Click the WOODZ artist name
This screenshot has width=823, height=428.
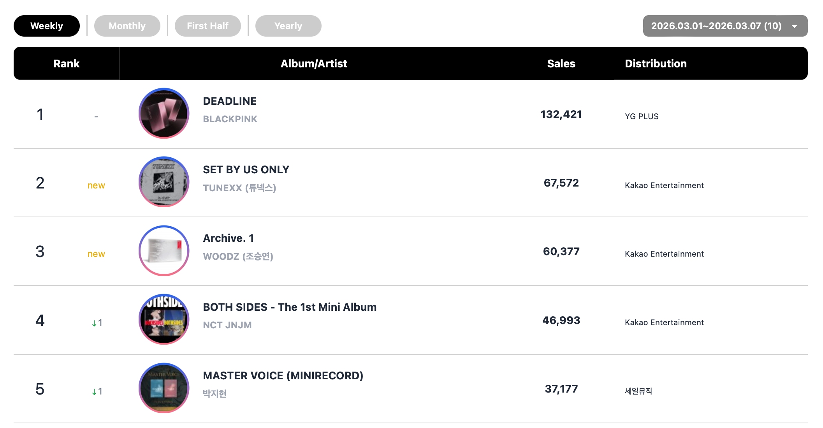238,257
